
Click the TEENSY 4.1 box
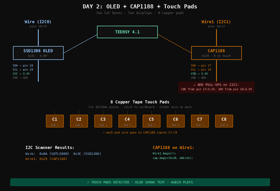[127, 32]
